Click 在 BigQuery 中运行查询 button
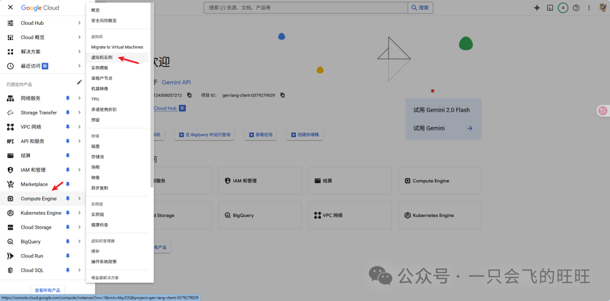The image size is (610, 301). point(204,135)
